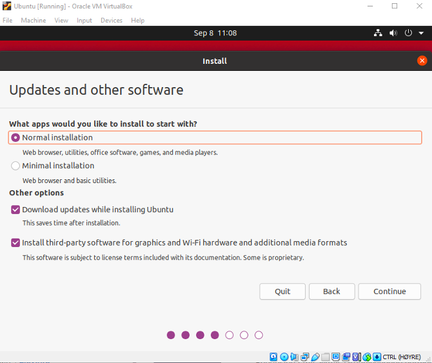
Task: Click the license terms note under third-party option
Action: click(163, 257)
